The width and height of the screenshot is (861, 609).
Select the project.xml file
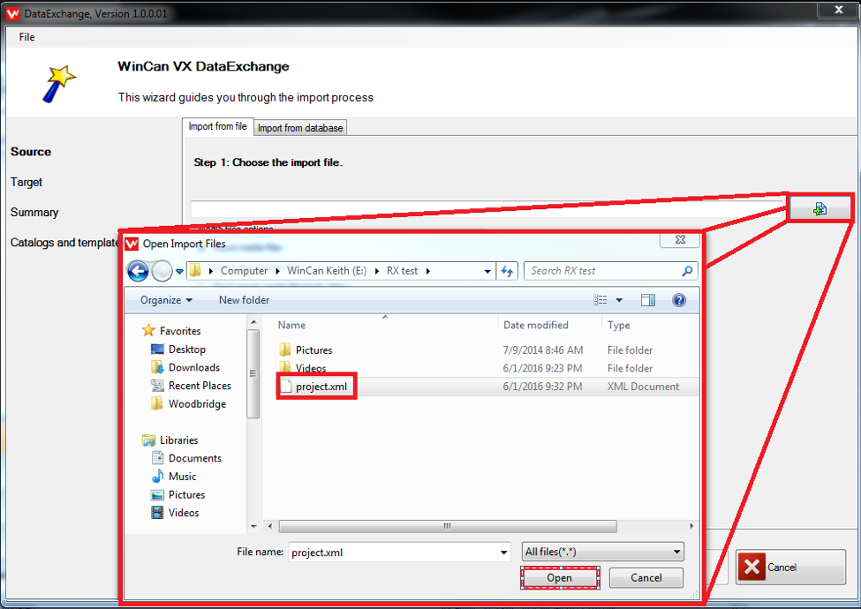click(315, 386)
